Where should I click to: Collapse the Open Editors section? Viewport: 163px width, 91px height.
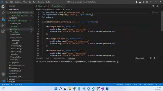pyautogui.click(x=20, y=10)
